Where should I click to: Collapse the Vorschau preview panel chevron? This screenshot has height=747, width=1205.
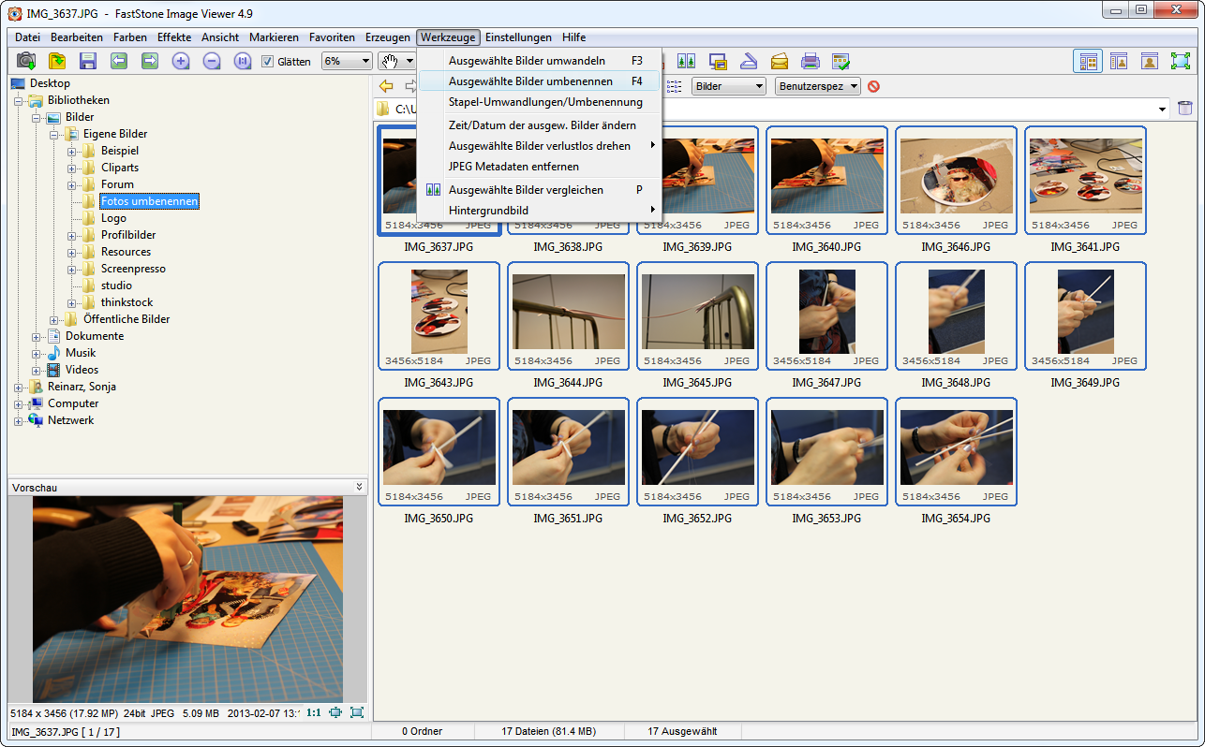359,487
